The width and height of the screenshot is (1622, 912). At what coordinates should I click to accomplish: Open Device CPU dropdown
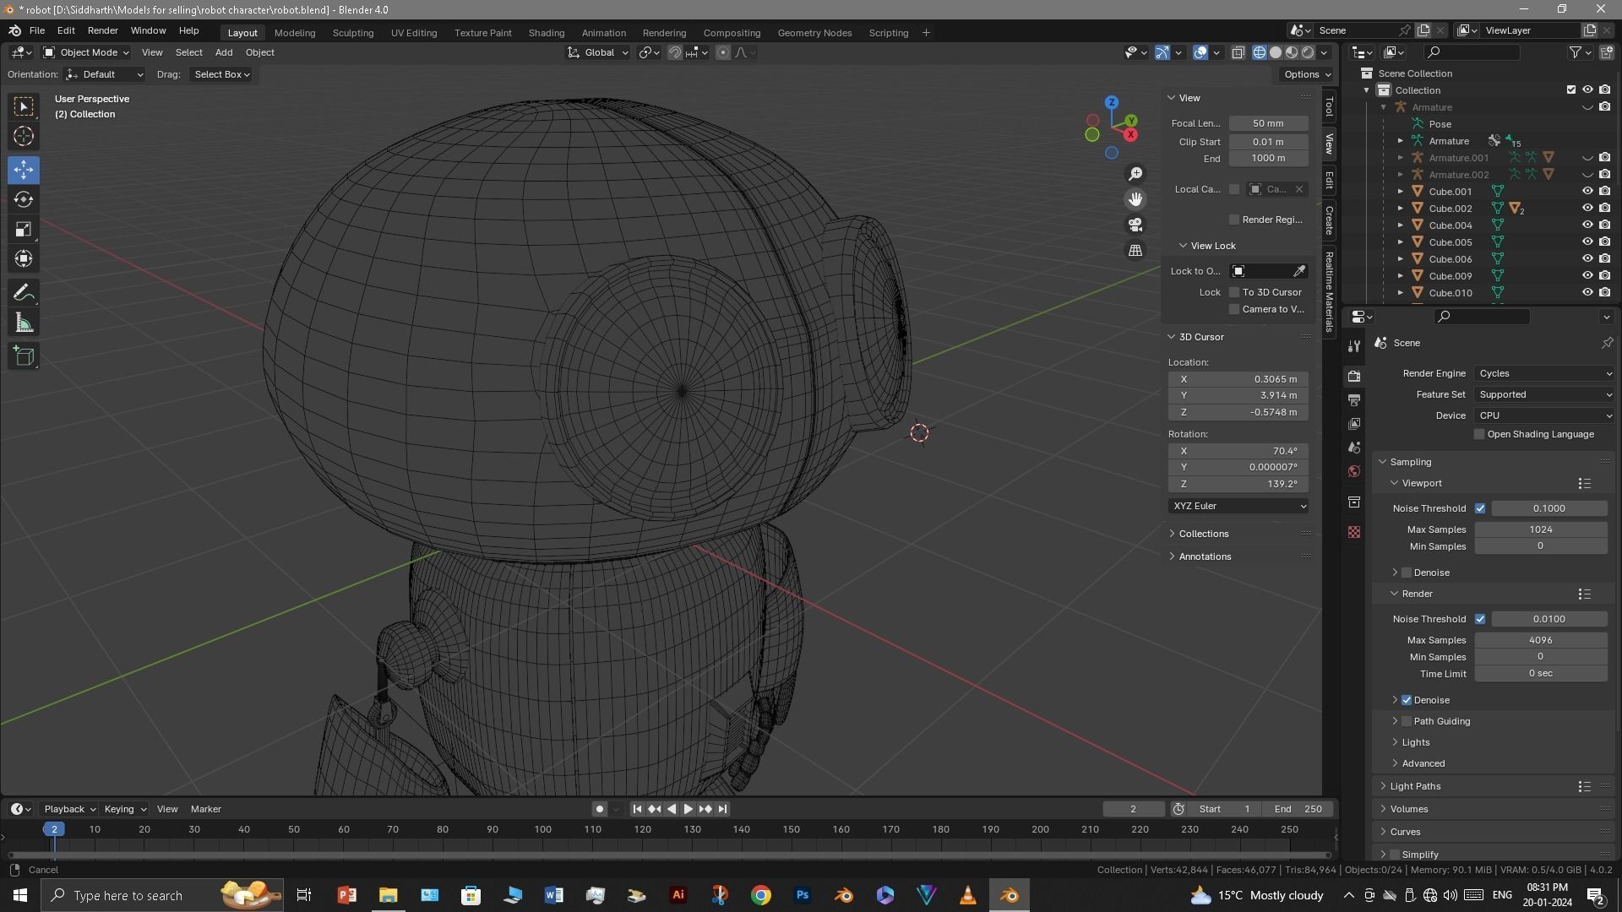[1544, 415]
